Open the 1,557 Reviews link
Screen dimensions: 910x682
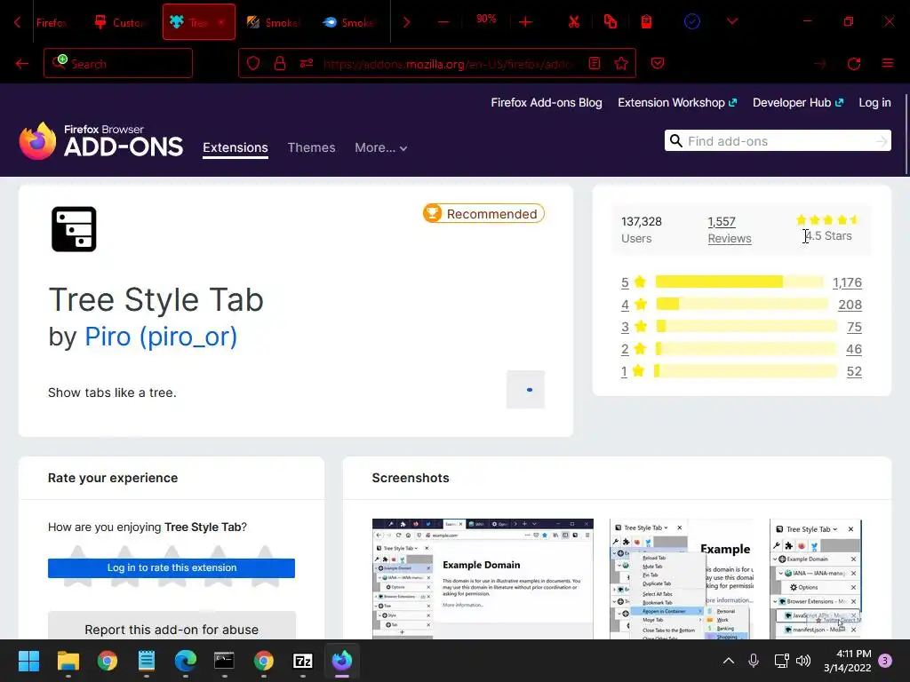729,230
